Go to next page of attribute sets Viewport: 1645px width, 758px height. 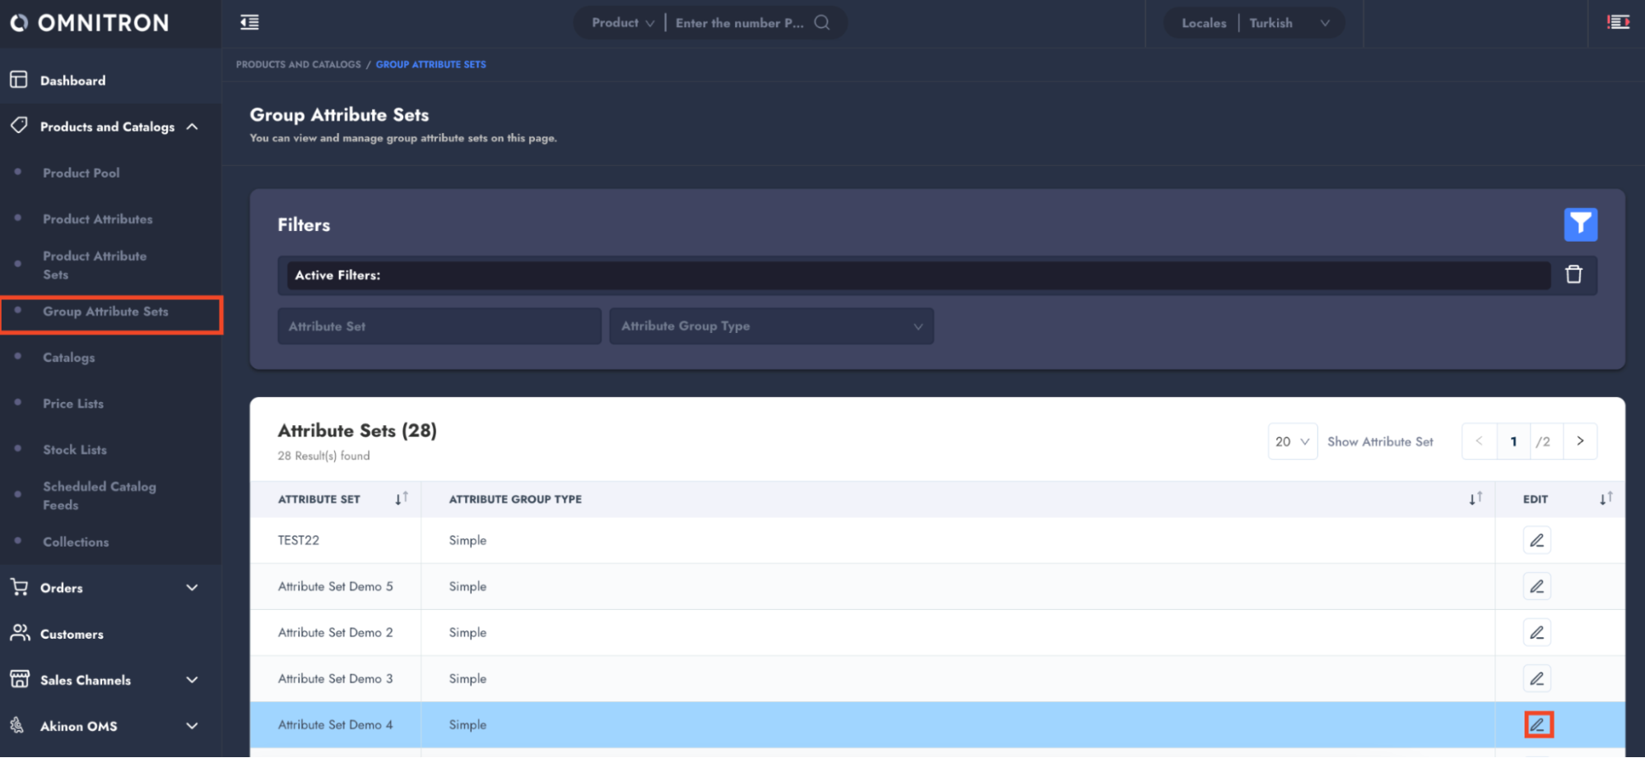[1580, 441]
